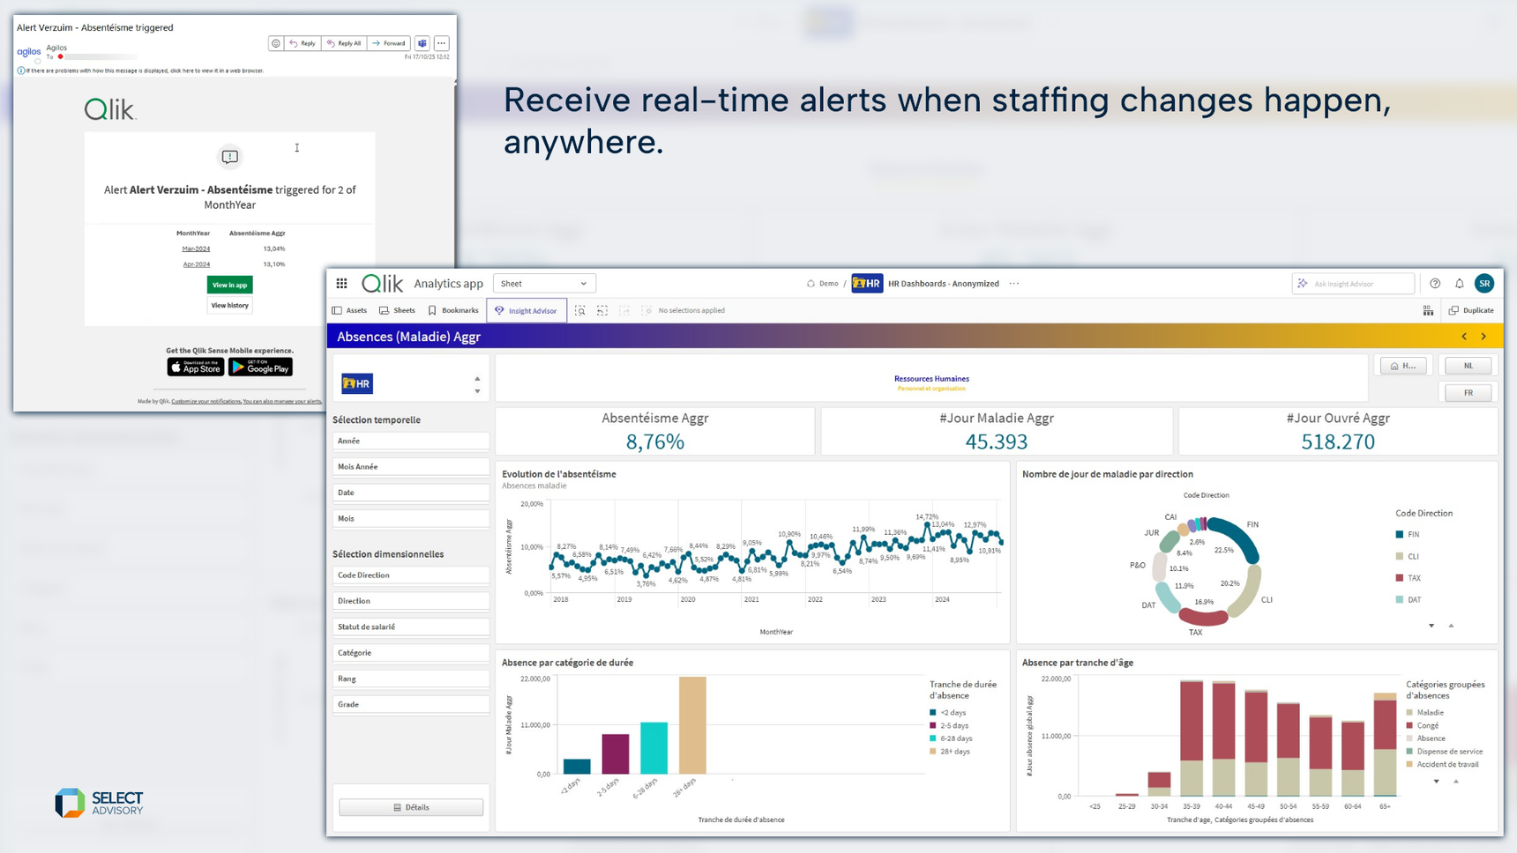
Task: Open the Apr-2024 link in the alert email
Action: [x=196, y=264]
